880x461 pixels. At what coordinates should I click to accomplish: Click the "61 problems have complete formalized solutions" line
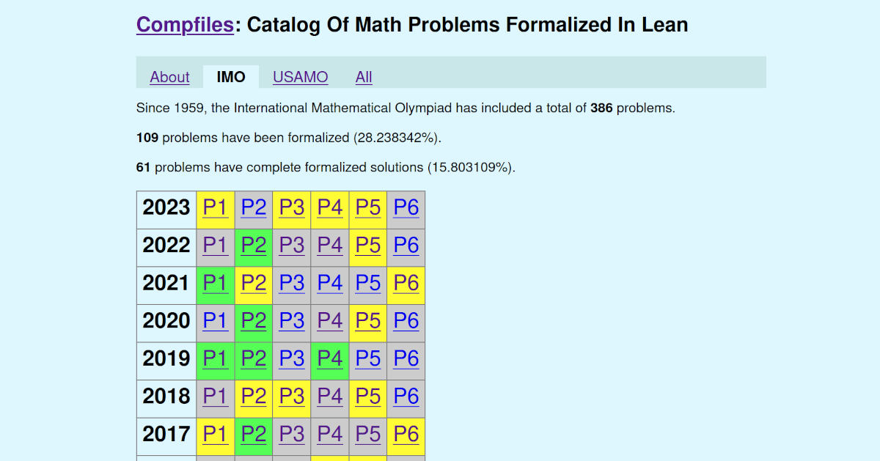pyautogui.click(x=326, y=168)
